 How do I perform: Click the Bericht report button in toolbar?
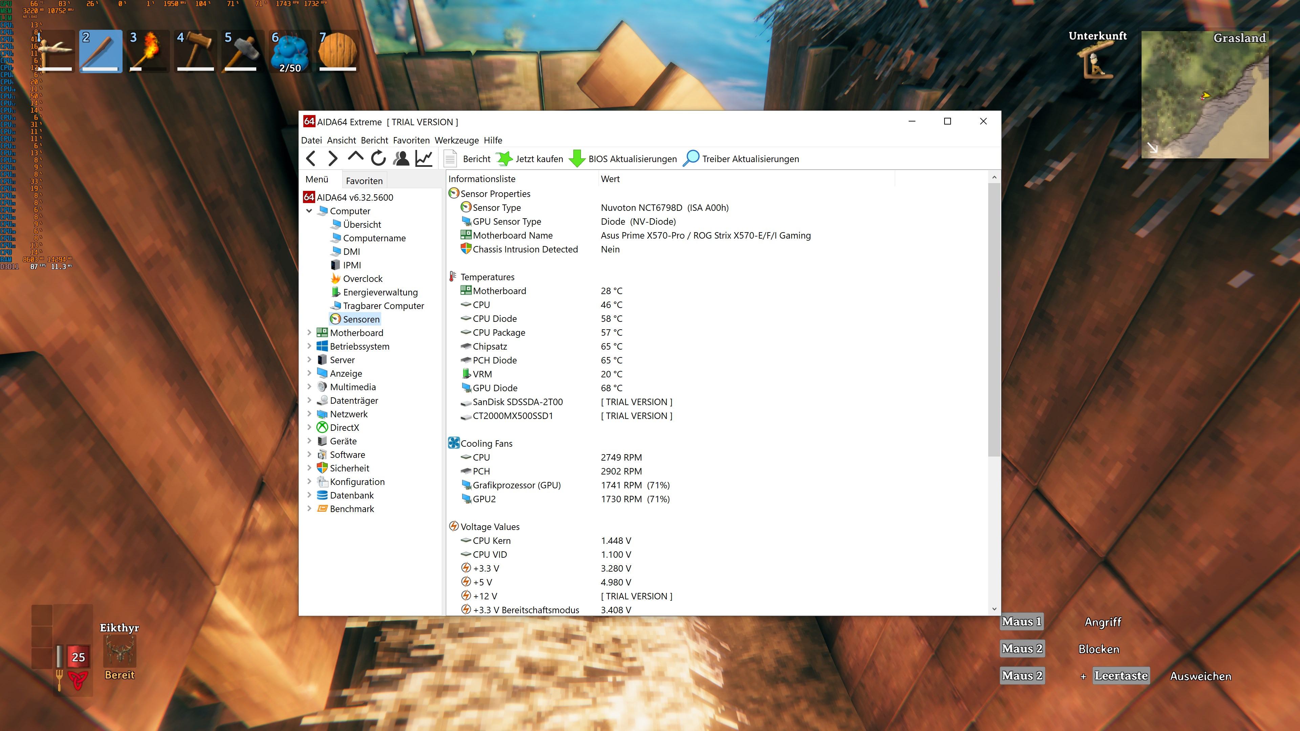467,159
